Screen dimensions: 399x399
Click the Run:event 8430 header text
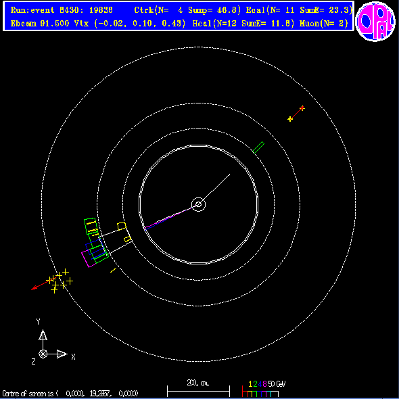click(62, 10)
